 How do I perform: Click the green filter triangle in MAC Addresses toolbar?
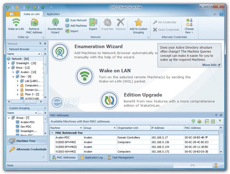pyautogui.click(x=220, y=121)
